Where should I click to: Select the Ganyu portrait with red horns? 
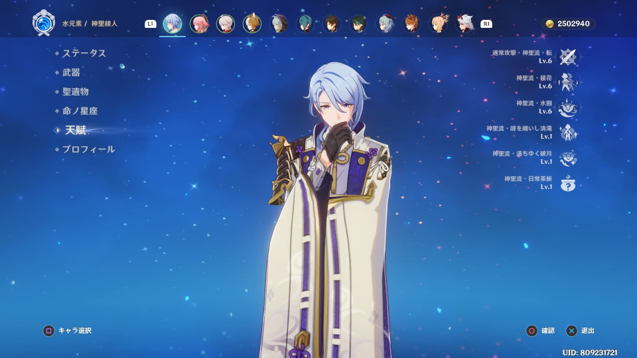pyautogui.click(x=385, y=24)
